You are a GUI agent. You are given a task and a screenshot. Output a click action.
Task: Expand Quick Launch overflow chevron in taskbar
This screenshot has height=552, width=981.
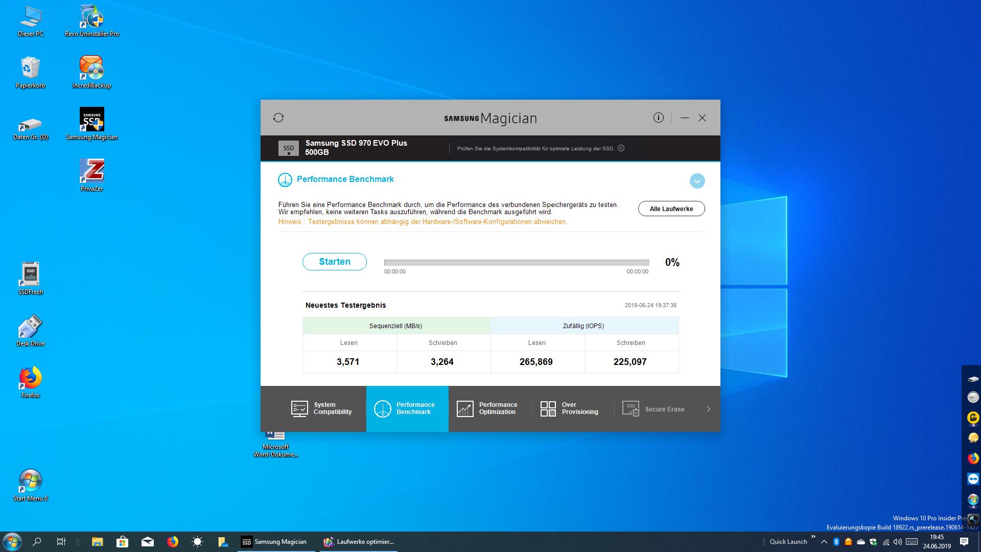(x=813, y=537)
